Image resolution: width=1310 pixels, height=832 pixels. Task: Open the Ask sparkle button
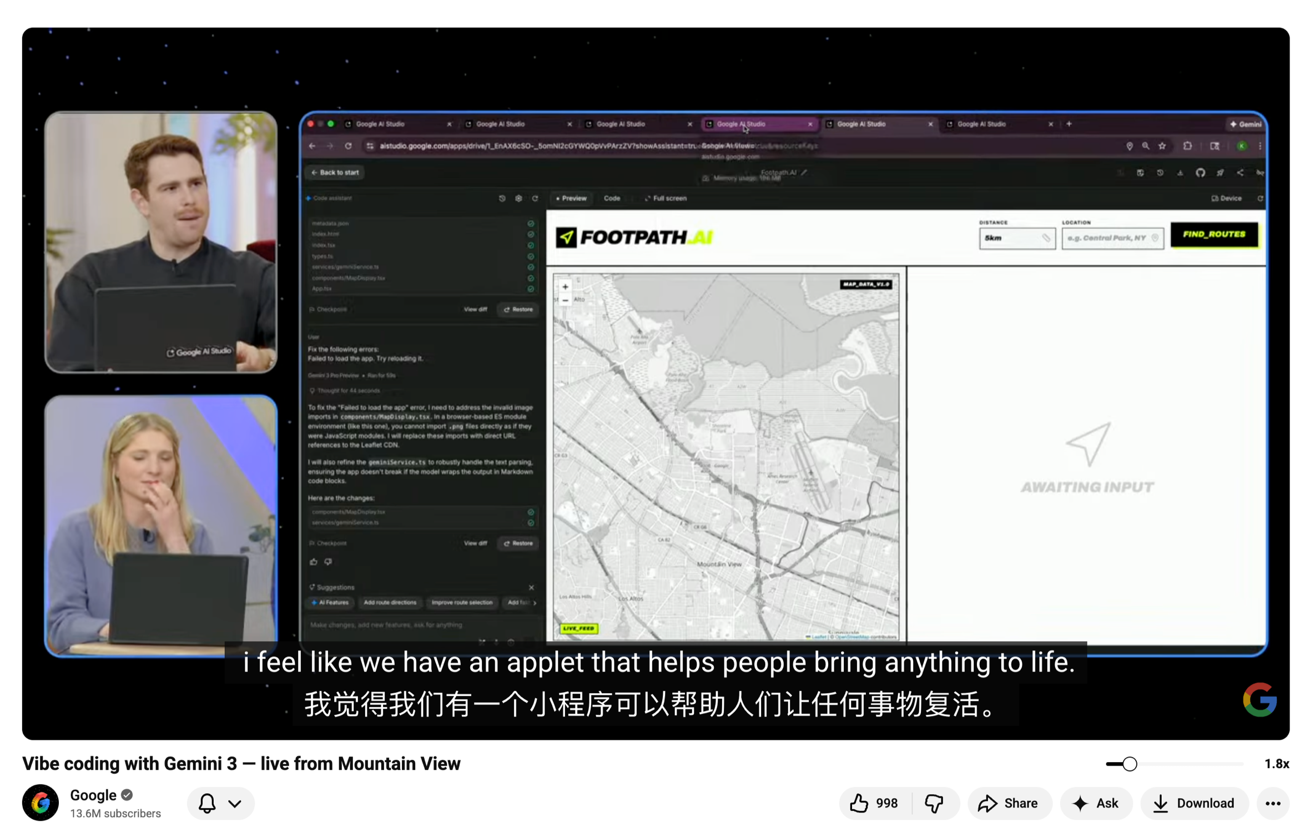click(1096, 803)
